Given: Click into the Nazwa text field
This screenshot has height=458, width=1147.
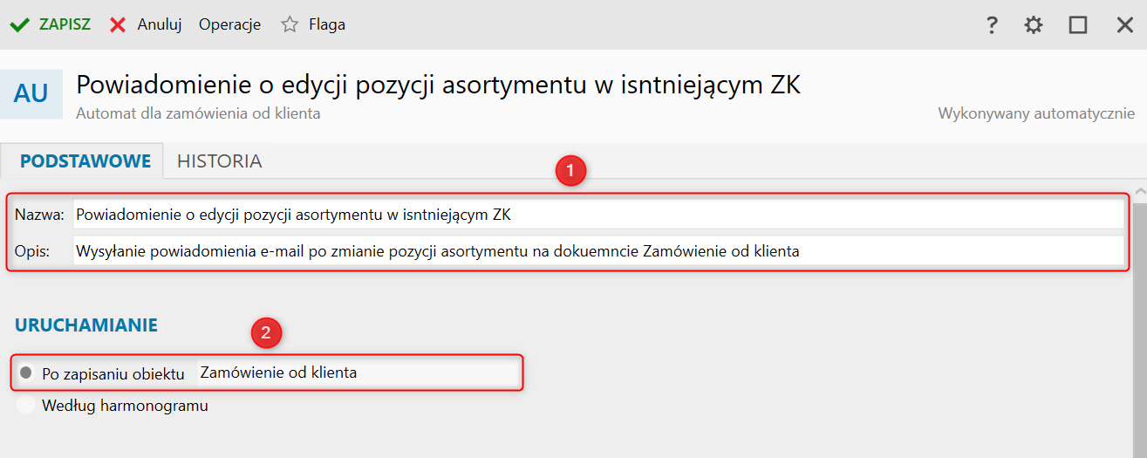Looking at the screenshot, I should tap(597, 215).
